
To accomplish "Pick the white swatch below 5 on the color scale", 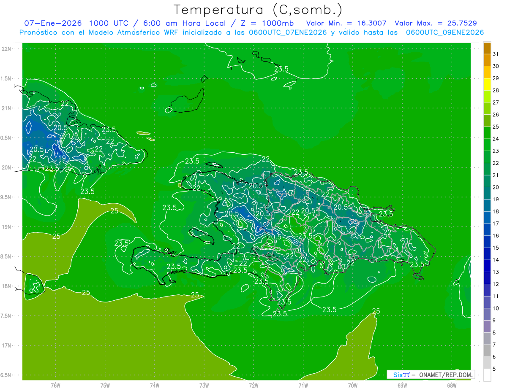I will click(x=487, y=375).
